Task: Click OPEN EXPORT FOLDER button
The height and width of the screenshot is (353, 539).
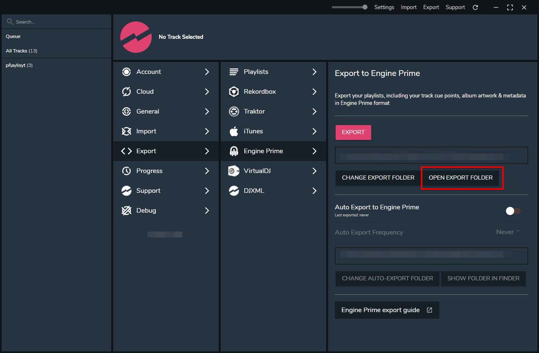Action: point(461,178)
